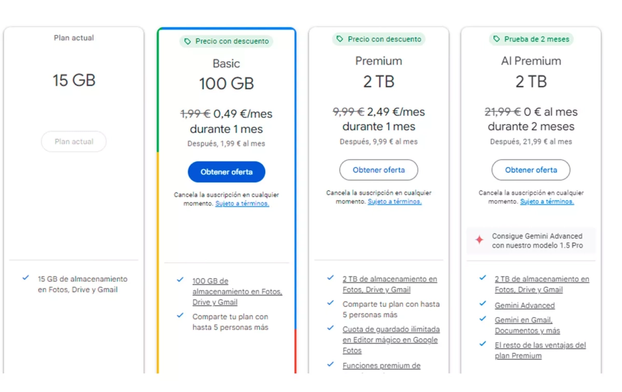Click the AI Premium trial tag icon
The width and height of the screenshot is (622, 392).
coord(497,39)
